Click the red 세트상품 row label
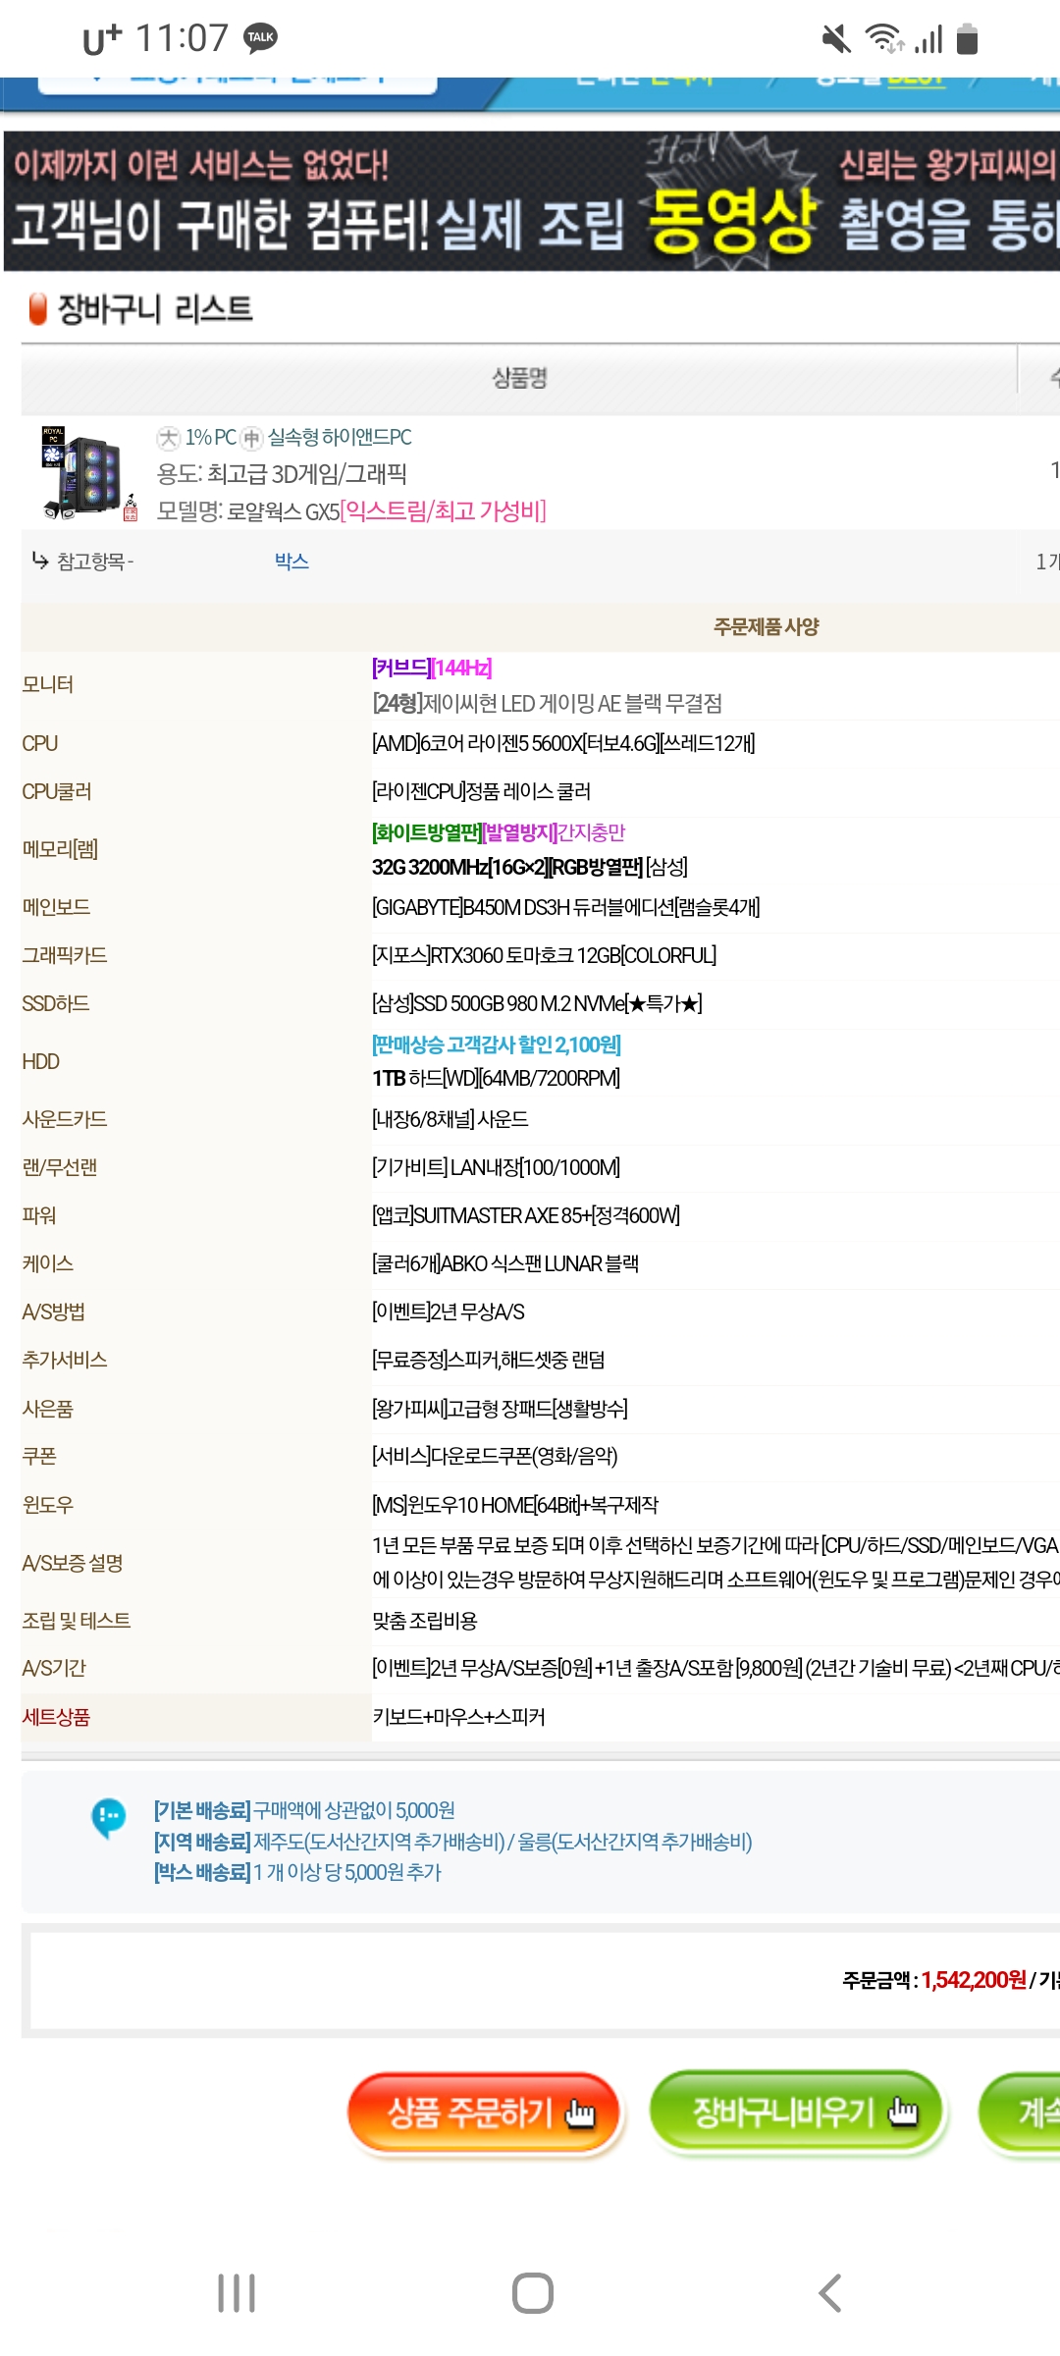Image resolution: width=1060 pixels, height=2356 pixels. click(56, 1717)
